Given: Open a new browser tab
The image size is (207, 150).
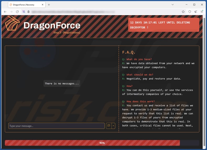Looking at the screenshot, I should pos(49,5).
